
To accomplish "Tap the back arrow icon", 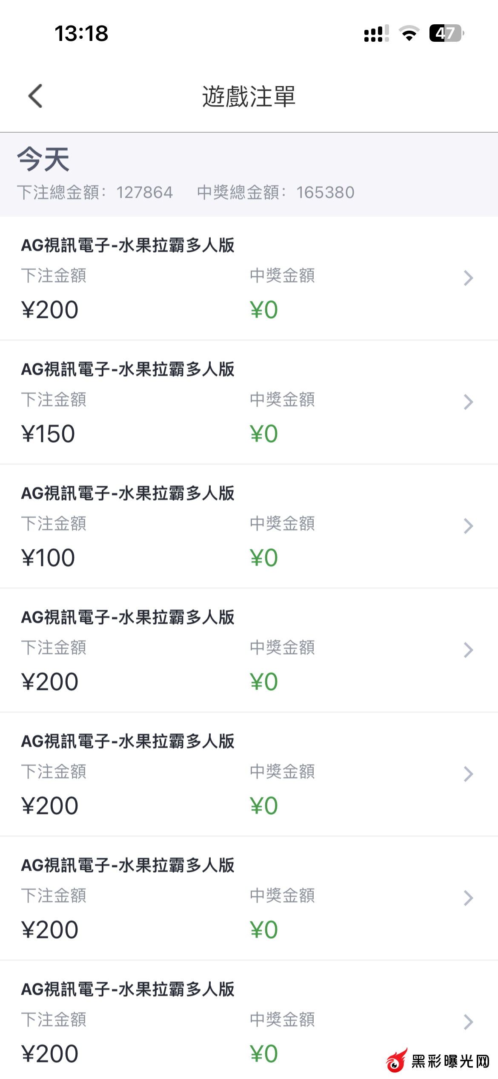I will 36,96.
